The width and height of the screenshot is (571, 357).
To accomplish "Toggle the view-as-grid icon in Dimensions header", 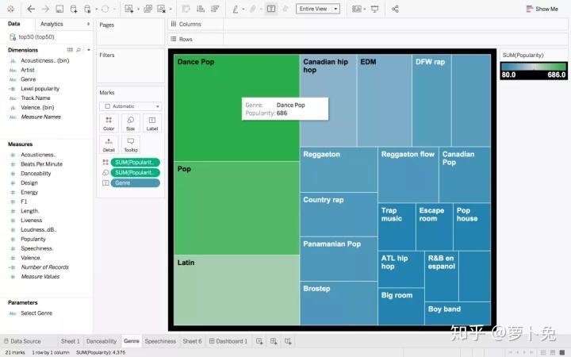I will 70,50.
